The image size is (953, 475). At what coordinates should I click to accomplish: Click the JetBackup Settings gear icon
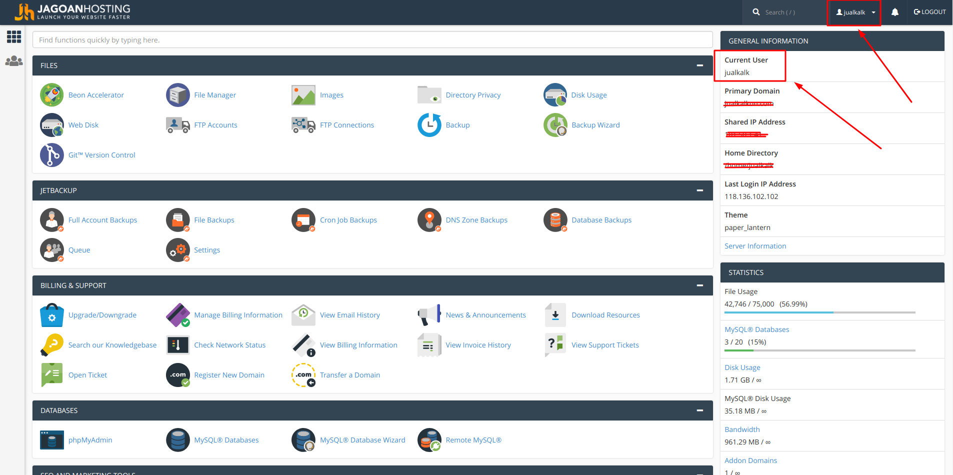click(x=178, y=250)
